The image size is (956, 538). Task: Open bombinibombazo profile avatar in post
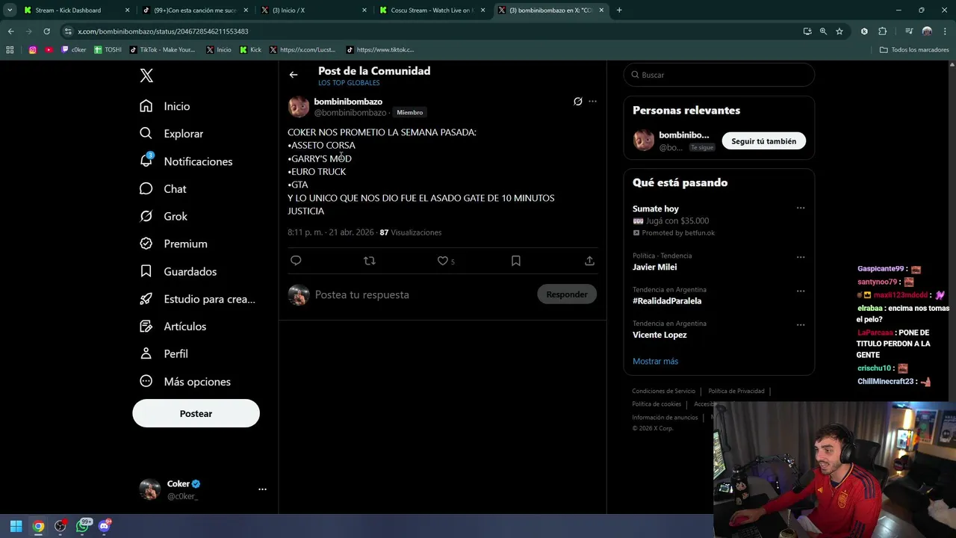click(299, 107)
